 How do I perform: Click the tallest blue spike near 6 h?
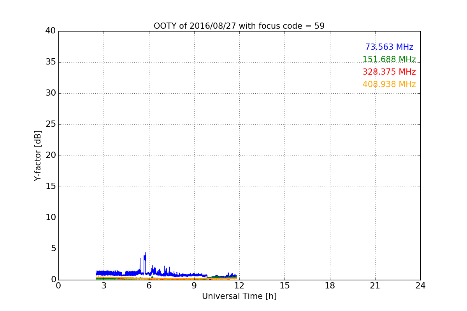pos(145,262)
